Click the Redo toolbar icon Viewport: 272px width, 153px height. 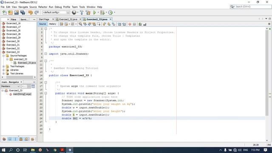pos(37,12)
